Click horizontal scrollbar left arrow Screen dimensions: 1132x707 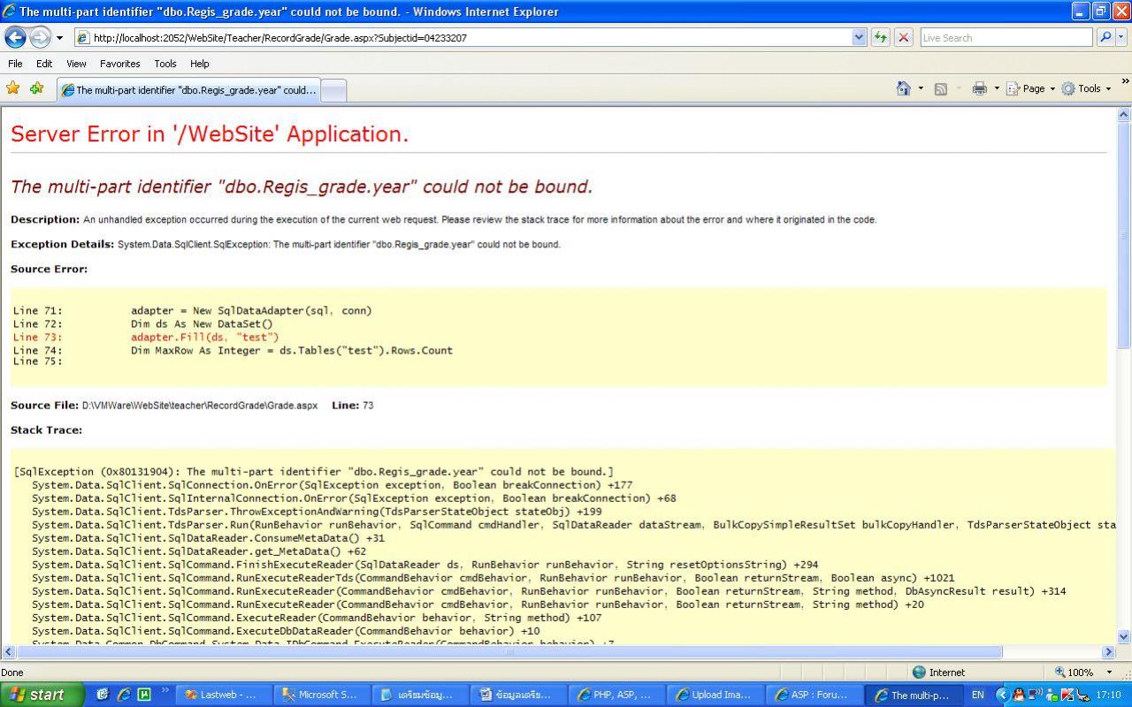coord(8,652)
